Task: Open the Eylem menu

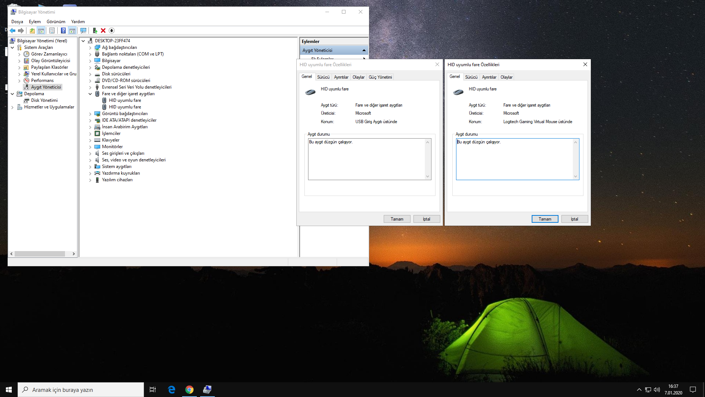Action: pyautogui.click(x=35, y=22)
